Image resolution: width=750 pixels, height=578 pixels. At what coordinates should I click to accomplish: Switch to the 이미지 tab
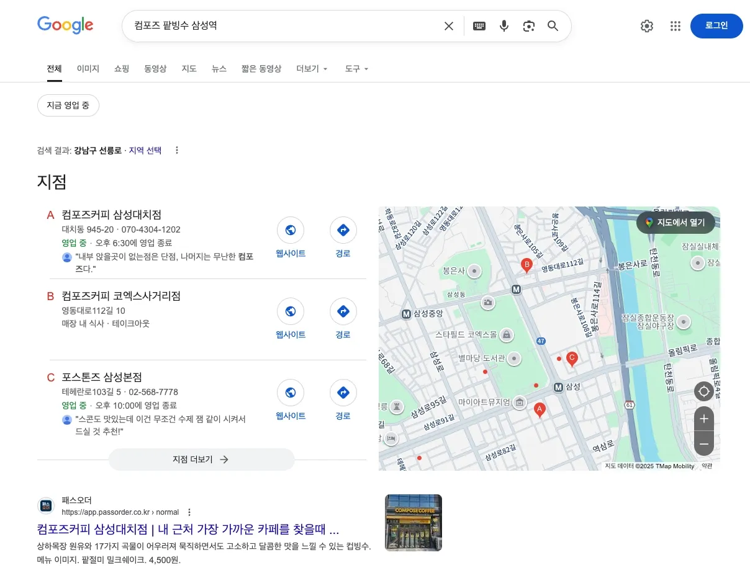tap(88, 69)
